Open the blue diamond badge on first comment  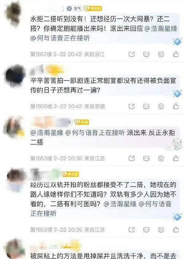click(177, 41)
